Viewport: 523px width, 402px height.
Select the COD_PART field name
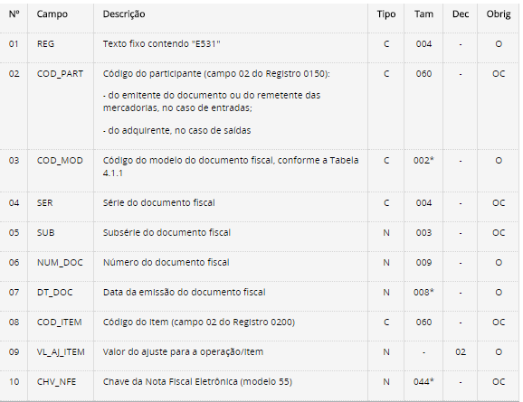[x=60, y=73]
